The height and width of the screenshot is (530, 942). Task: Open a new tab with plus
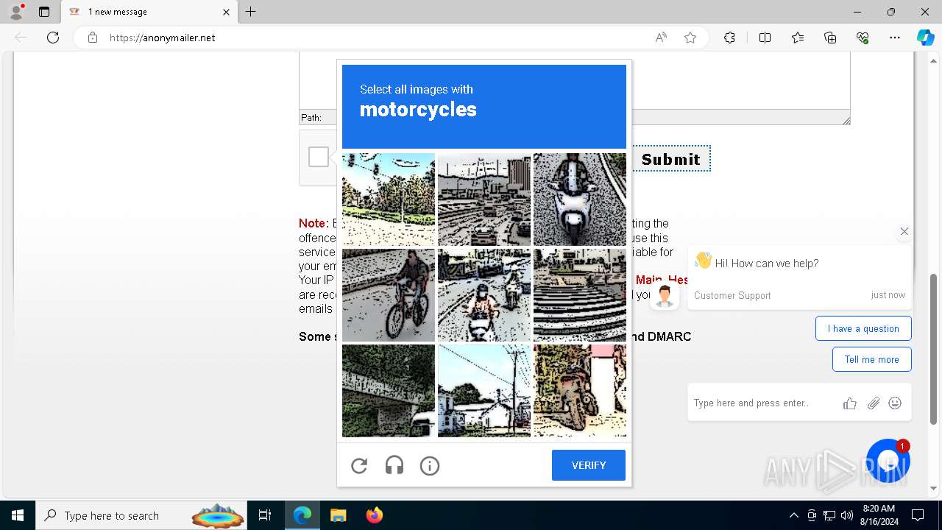point(251,12)
